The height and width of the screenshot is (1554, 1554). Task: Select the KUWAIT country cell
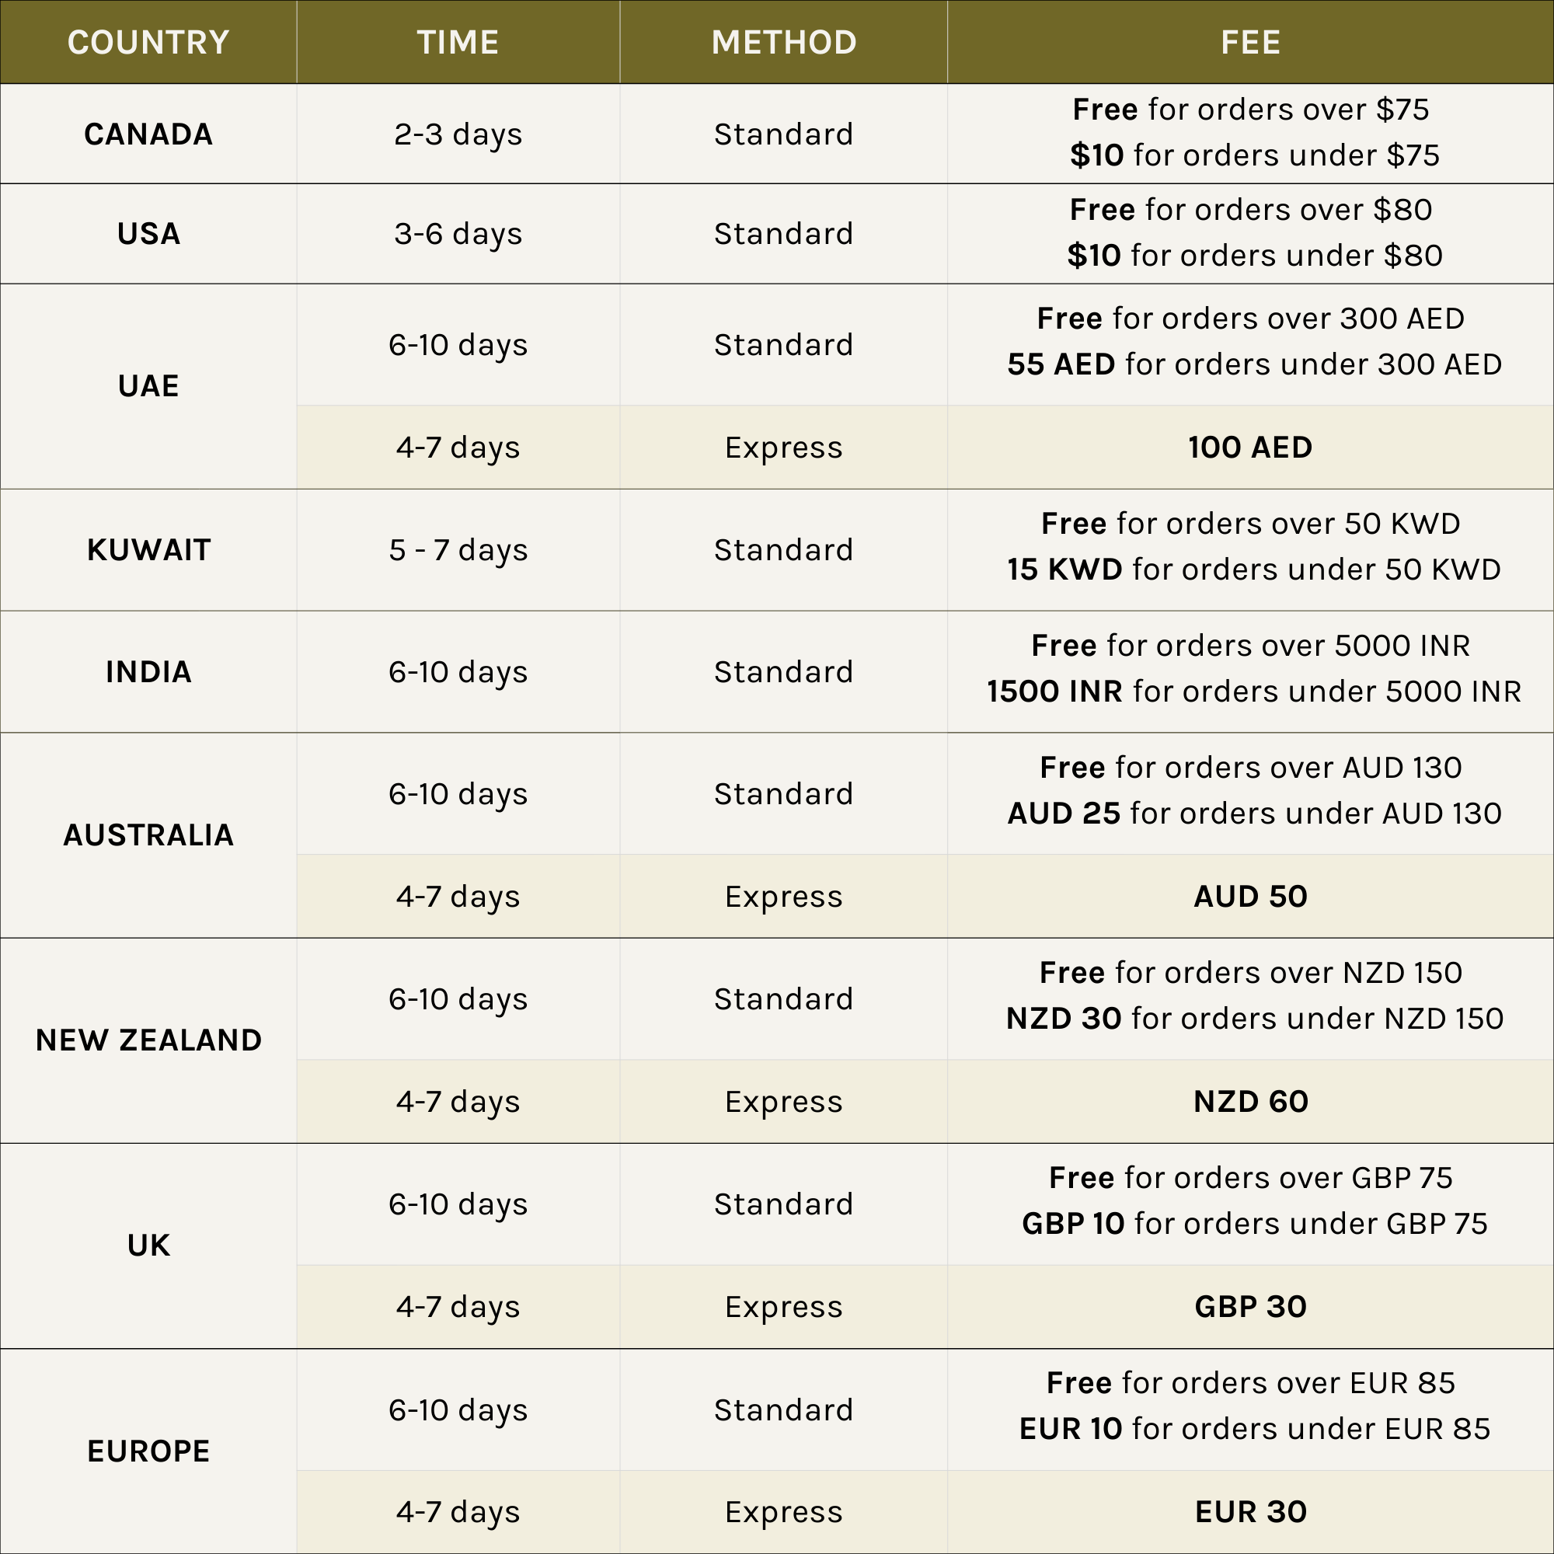148,550
